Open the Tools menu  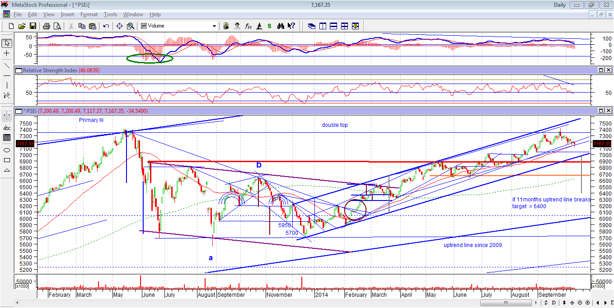click(110, 14)
